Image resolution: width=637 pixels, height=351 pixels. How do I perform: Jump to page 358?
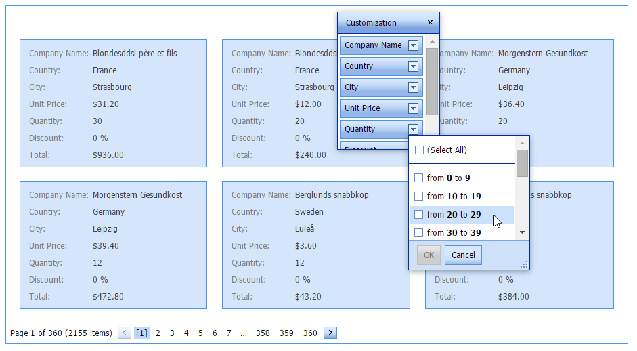click(x=263, y=333)
